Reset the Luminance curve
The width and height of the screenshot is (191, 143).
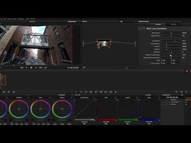coord(94,98)
